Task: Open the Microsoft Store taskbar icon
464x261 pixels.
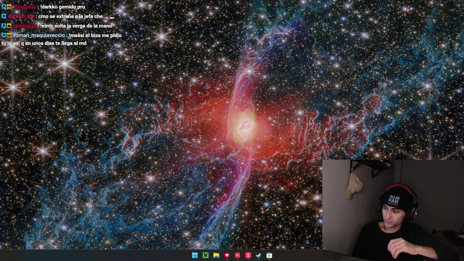Action: [269, 256]
